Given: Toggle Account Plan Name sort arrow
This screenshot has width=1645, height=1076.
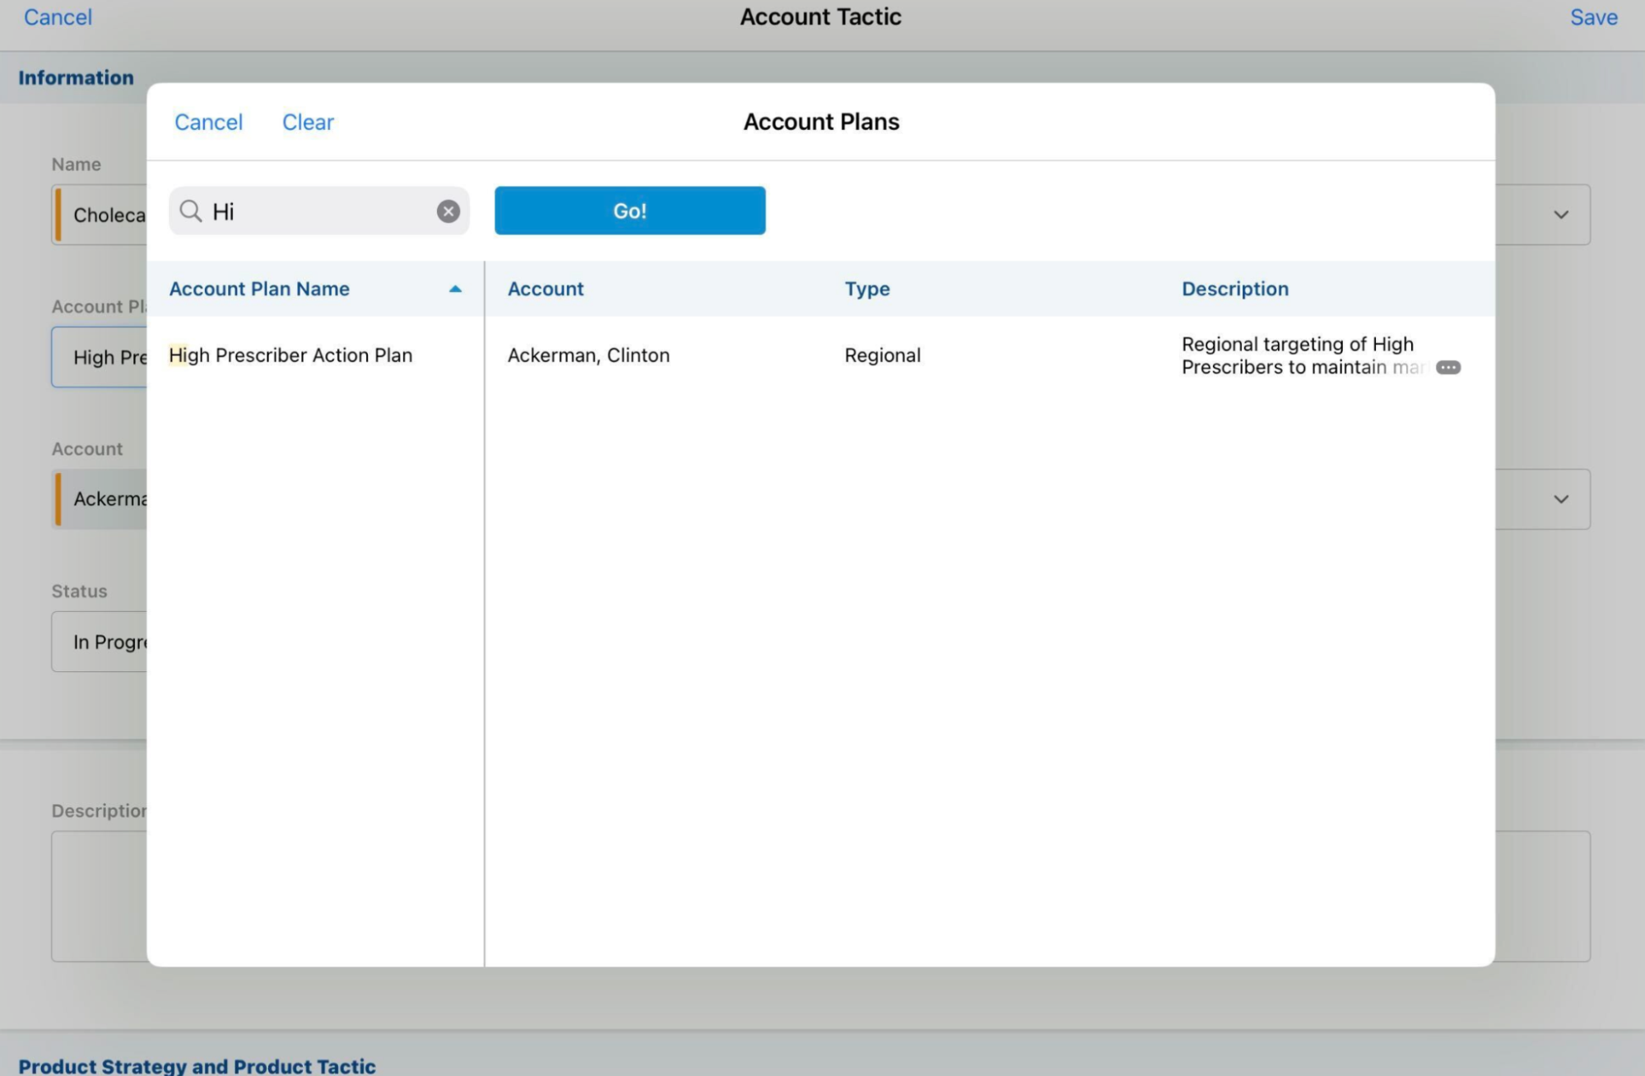Looking at the screenshot, I should [455, 289].
